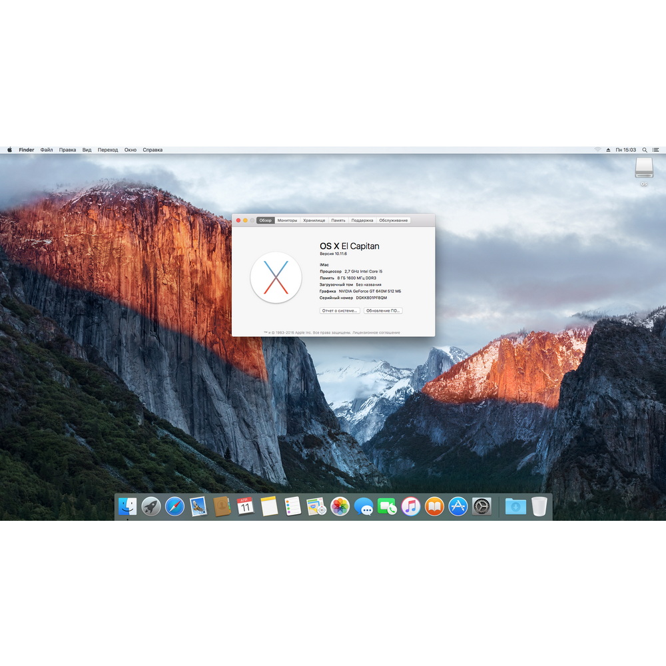
Task: Open Contacts book icon in Dock
Action: (x=222, y=506)
